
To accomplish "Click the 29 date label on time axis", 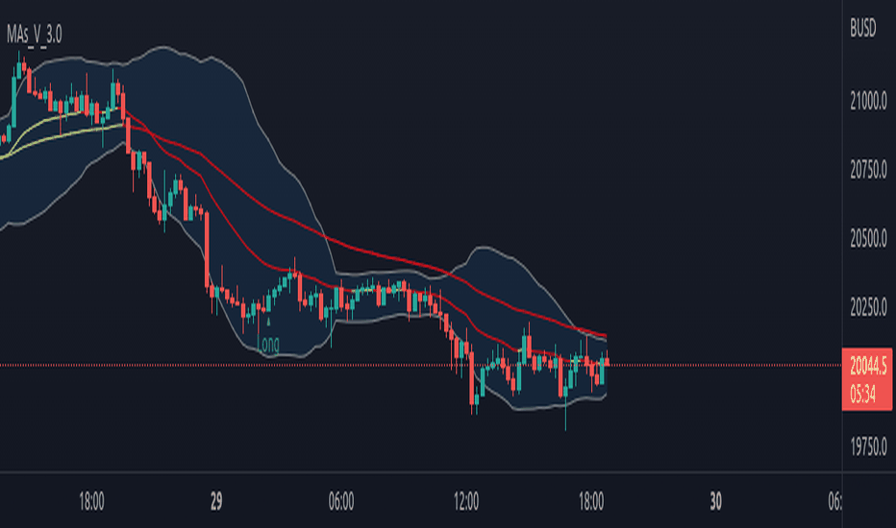I will pos(216,502).
